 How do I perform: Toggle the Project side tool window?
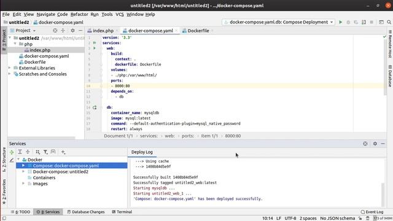(4, 41)
